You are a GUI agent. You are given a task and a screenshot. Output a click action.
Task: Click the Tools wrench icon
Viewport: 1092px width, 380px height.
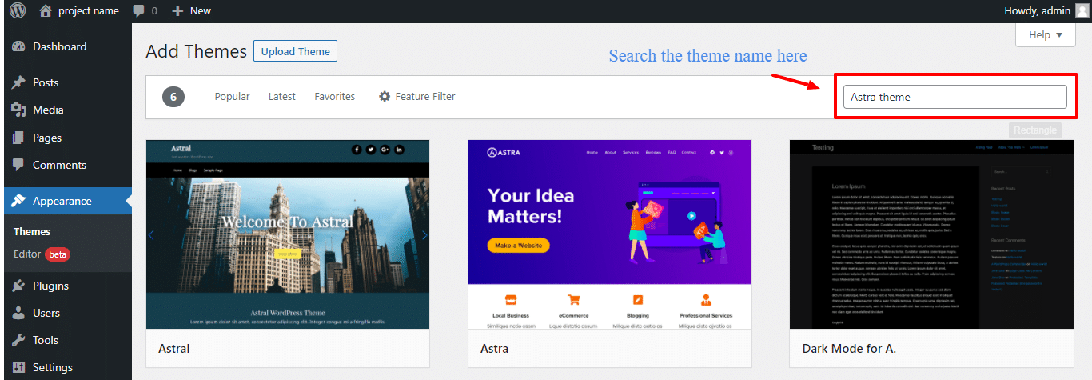coord(18,340)
